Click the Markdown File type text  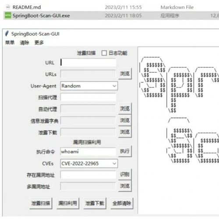point(177,7)
